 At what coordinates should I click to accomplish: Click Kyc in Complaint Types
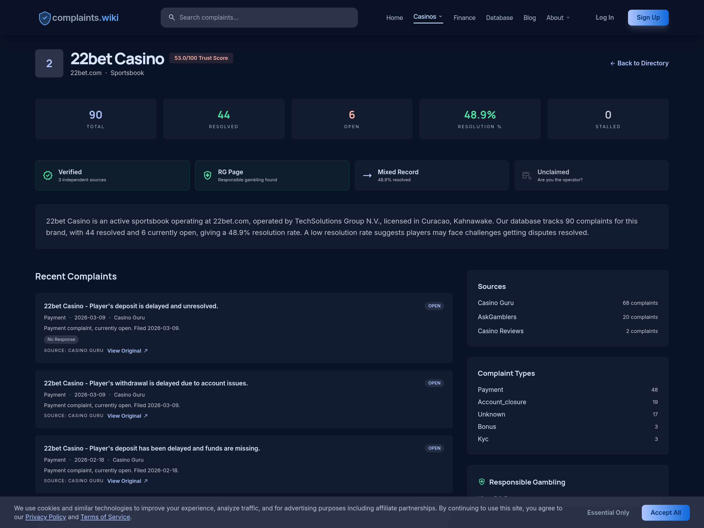point(483,439)
